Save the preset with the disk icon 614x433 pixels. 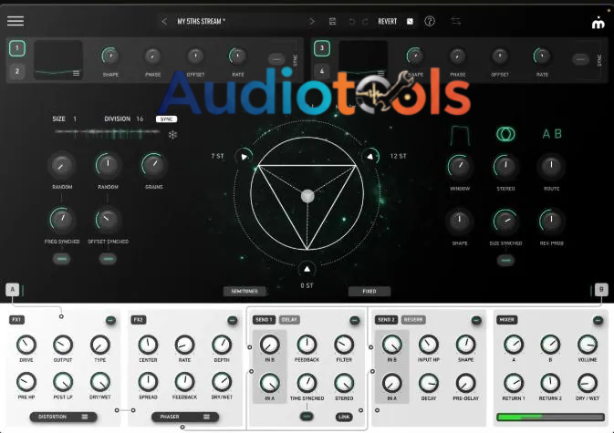(x=332, y=22)
